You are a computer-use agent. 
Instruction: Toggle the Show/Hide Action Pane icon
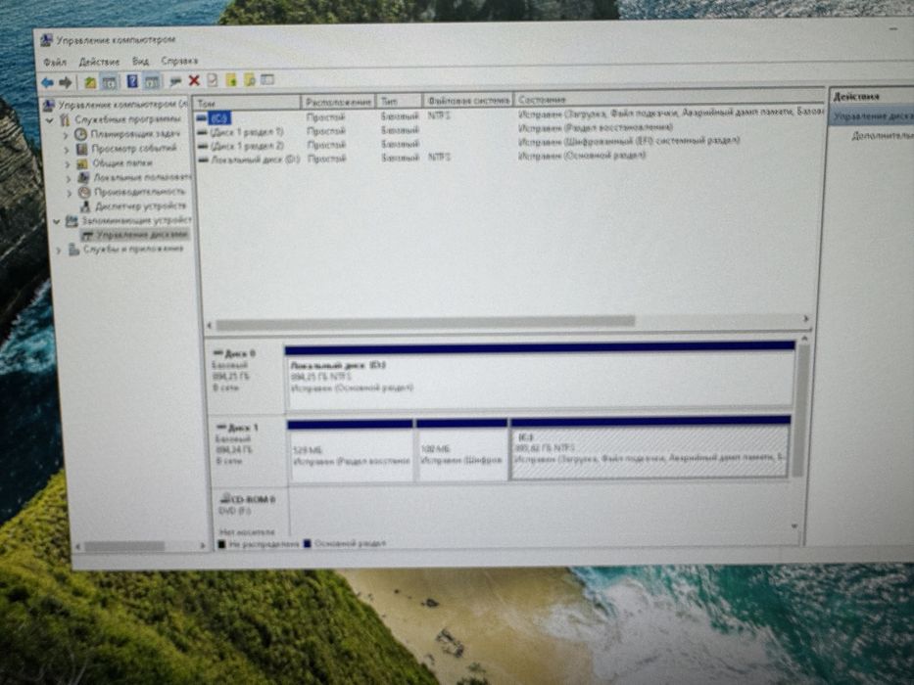click(x=152, y=81)
